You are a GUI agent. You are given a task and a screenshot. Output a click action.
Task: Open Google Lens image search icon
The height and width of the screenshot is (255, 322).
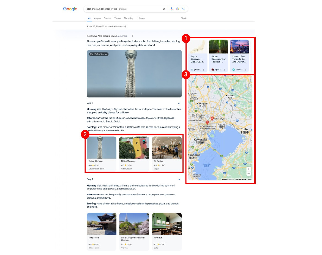pos(178,9)
